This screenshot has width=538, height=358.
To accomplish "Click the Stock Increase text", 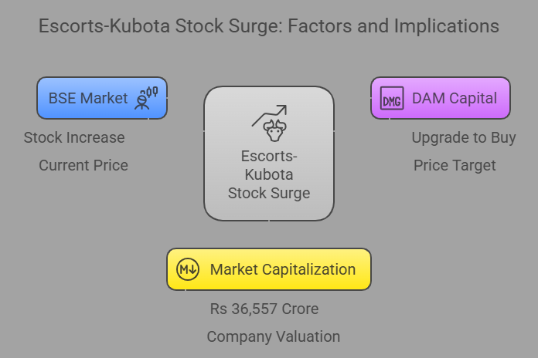I will pyautogui.click(x=74, y=137).
